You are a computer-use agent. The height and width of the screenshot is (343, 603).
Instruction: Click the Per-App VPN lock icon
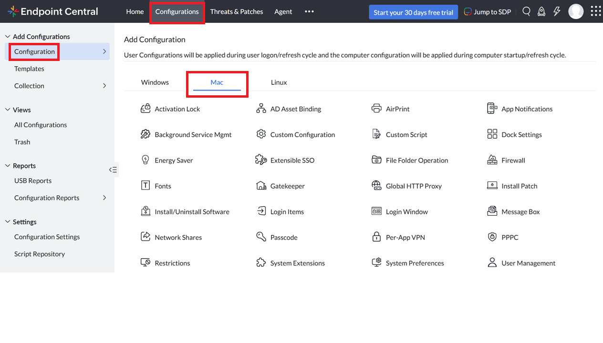pos(376,237)
